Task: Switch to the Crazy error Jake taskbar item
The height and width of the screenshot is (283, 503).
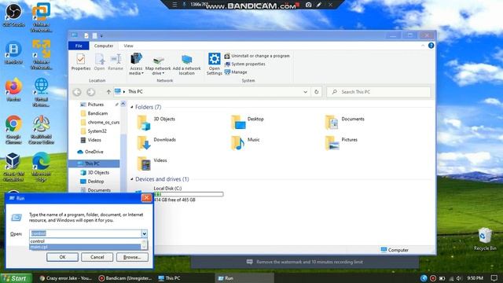Action: (66, 278)
